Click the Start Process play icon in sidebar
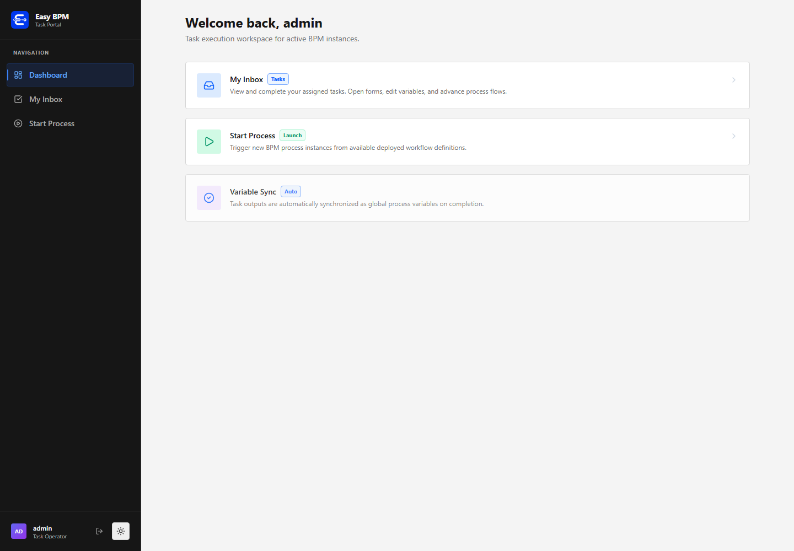 (x=18, y=123)
